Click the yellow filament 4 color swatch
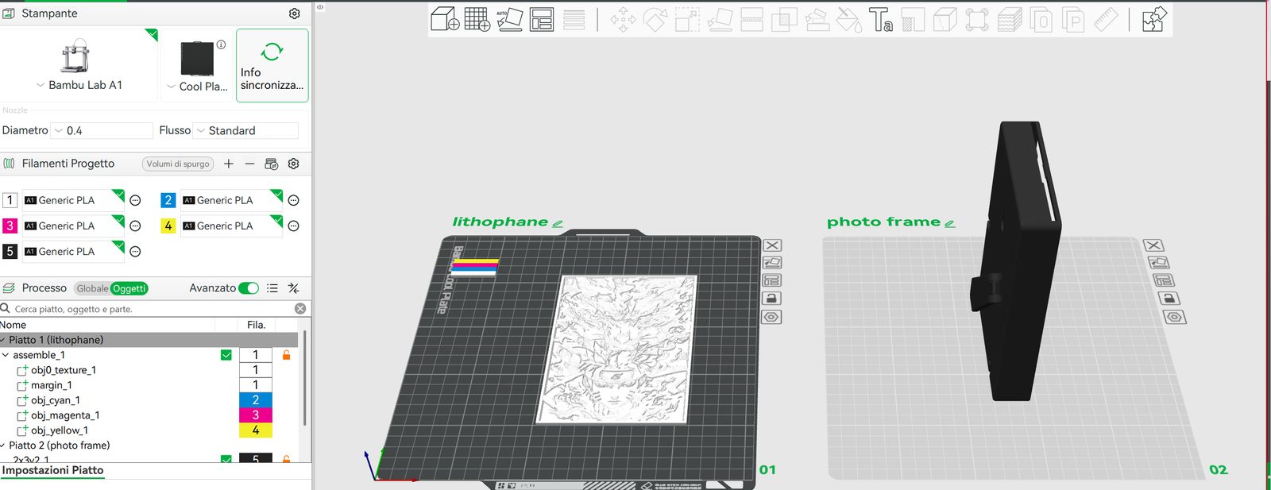The height and width of the screenshot is (490, 1271). pos(168,226)
